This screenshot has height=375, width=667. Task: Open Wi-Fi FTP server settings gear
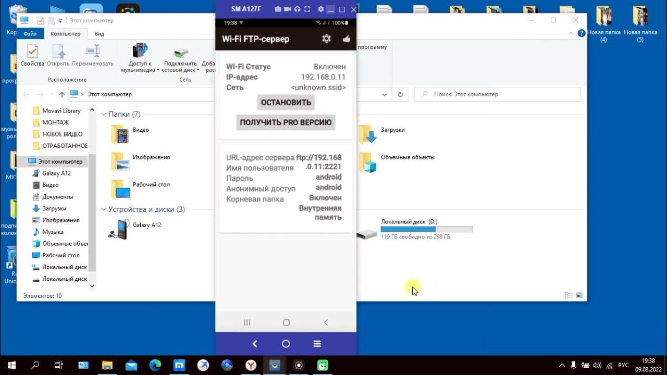(x=326, y=39)
